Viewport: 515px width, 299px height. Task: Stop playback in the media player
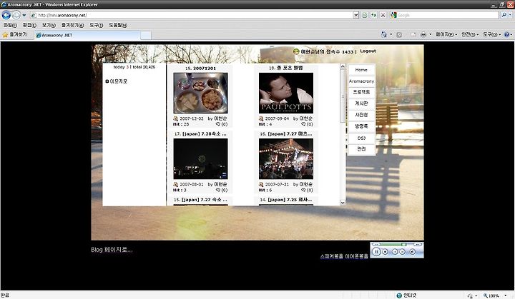coord(386,252)
